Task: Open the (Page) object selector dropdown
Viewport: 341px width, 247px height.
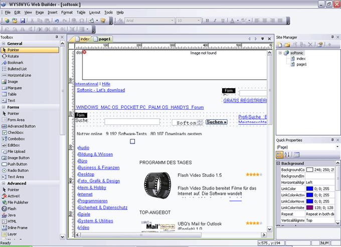Action: click(337, 147)
